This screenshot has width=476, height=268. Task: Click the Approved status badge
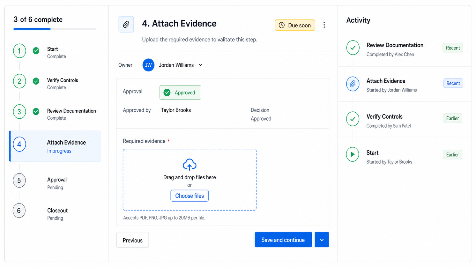coord(180,93)
